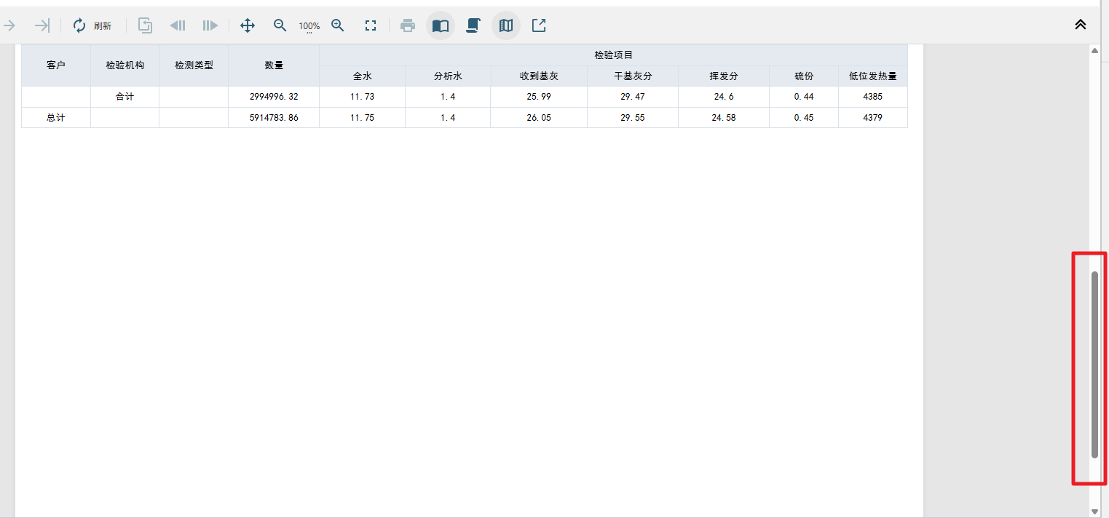The width and height of the screenshot is (1109, 518).
Task: Click the 全水 value 11.75
Action: 363,118
